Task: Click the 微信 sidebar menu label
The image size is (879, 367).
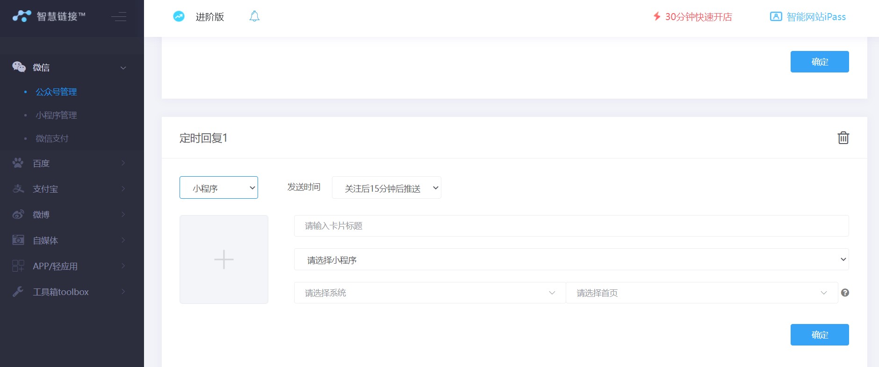Action: [x=41, y=67]
